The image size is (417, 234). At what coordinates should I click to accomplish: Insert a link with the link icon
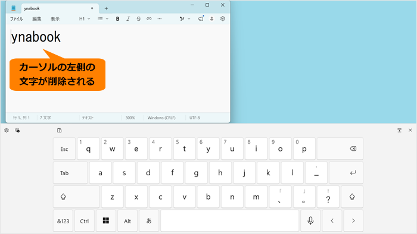(149, 19)
